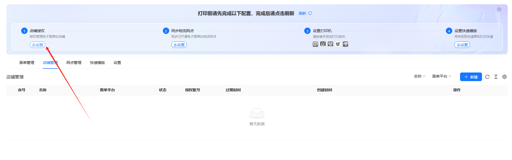Click 去设置 under 店铺授权

pos(37,45)
